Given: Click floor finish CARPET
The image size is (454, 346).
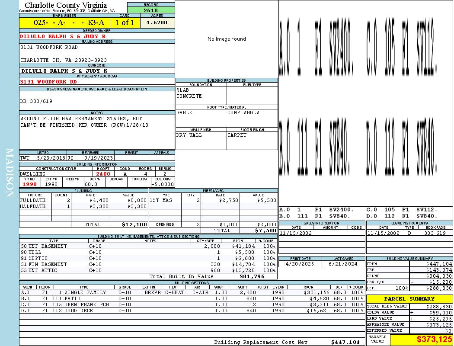Looking at the screenshot, I should (237, 135).
